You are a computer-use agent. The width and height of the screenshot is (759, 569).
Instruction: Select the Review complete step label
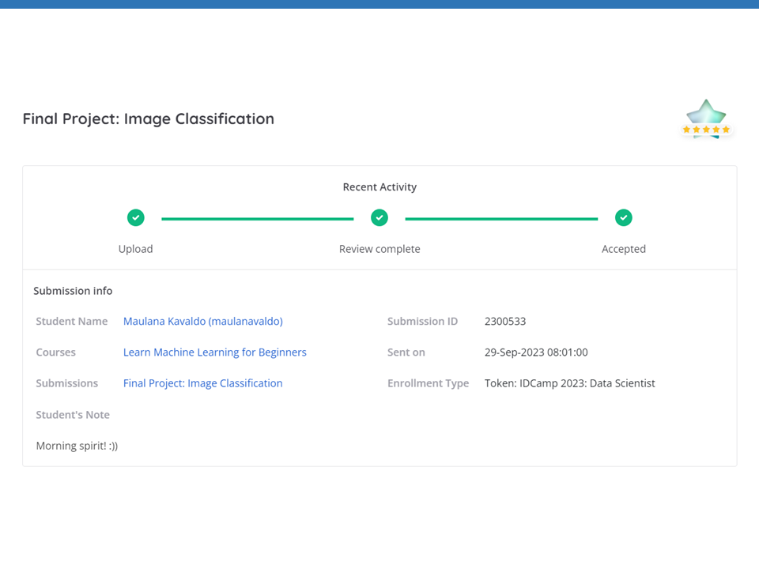[379, 249]
